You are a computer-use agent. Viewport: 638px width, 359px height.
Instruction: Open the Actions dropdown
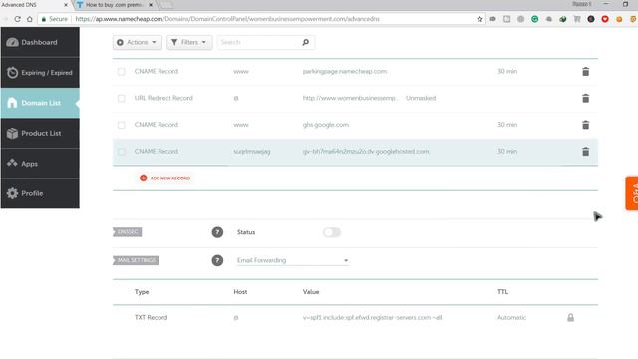point(138,42)
